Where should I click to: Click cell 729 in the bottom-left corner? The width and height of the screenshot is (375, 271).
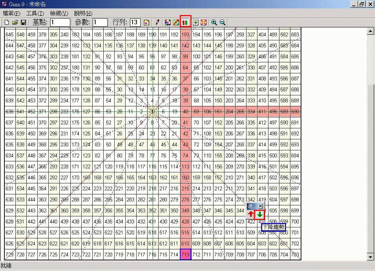[x=10, y=255]
